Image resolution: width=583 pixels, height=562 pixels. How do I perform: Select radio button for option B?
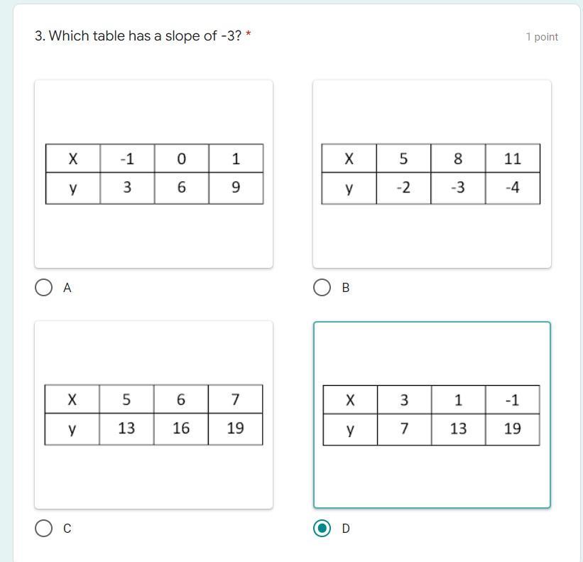coord(322,288)
